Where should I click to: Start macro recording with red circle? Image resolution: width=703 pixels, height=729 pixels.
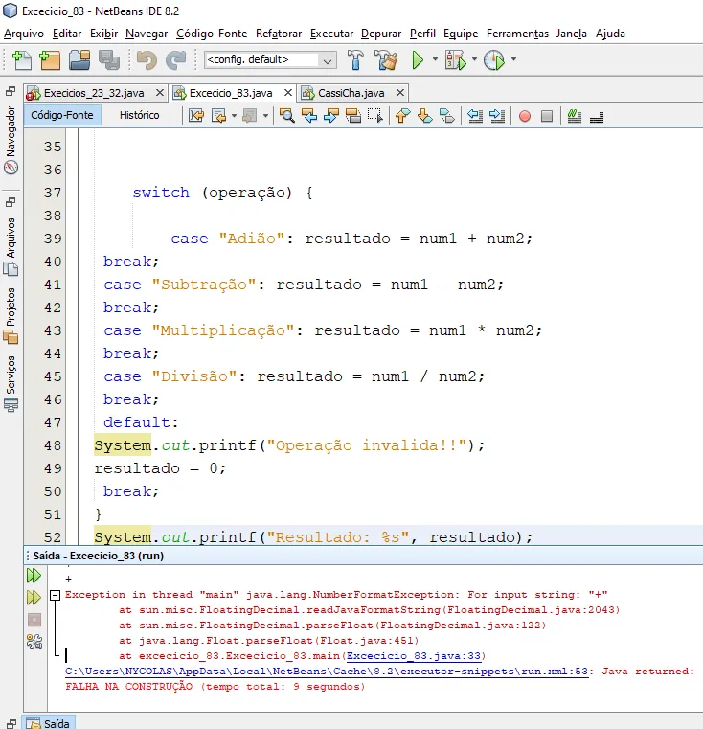(x=525, y=116)
